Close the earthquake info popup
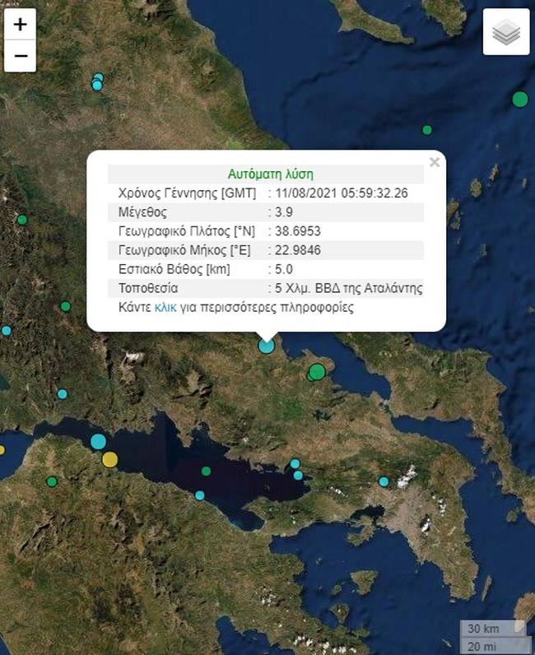Image resolution: width=535 pixels, height=655 pixels. coord(435,161)
